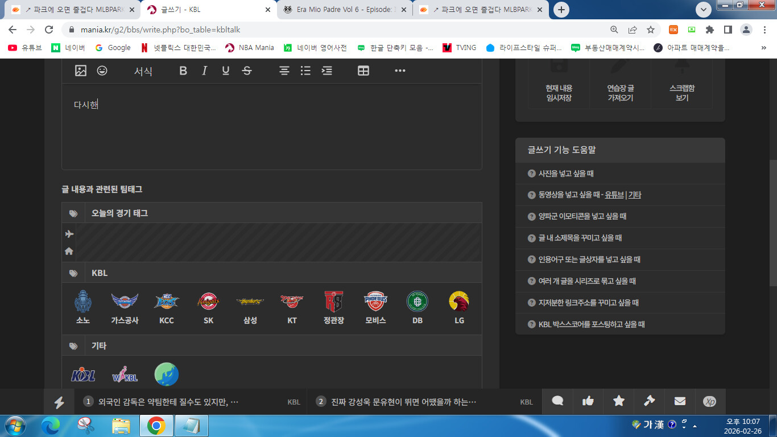
Task: Click the address bar showing mania.kr
Action: point(336,30)
